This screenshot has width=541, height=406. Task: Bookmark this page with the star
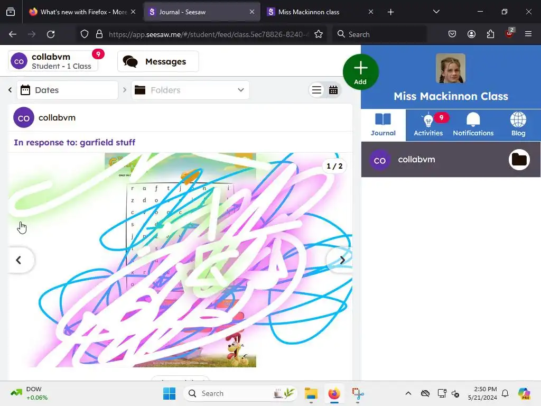coord(319,34)
